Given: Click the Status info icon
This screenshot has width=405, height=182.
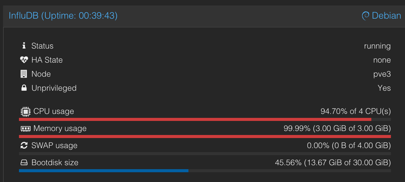Looking at the screenshot, I should coord(24,46).
